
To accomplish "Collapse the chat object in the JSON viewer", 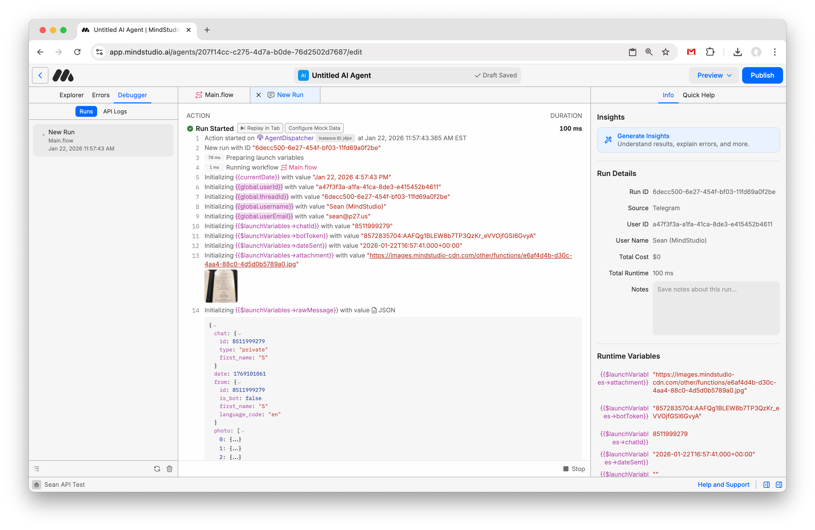I will 239,333.
